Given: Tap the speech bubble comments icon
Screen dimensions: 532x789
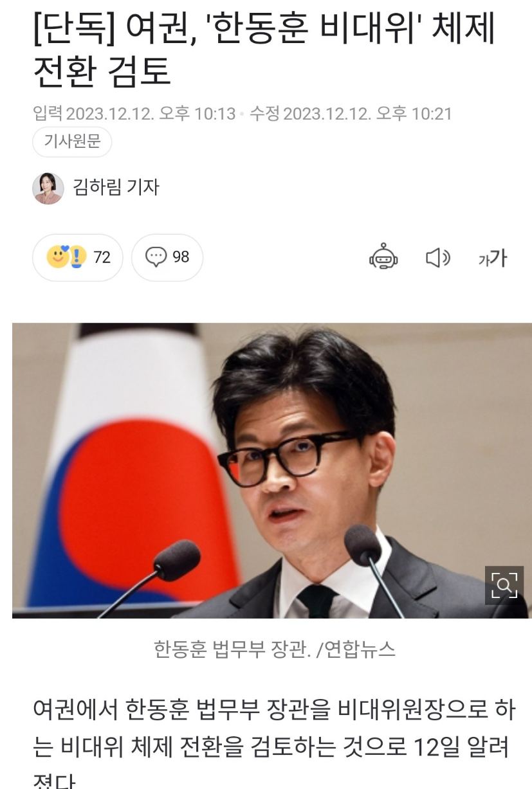Looking at the screenshot, I should coord(156,257).
